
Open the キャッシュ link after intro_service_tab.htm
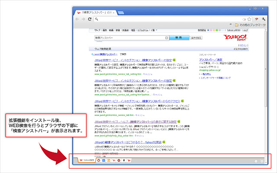click(x=140, y=115)
